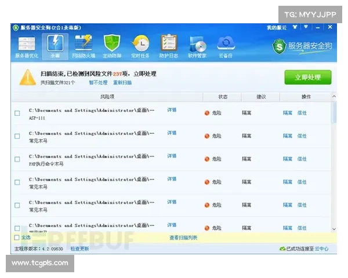Image resolution: width=348 pixels, height=278 pixels.
Task: Open the title bar dropdown menu arrow
Action: click(306, 27)
